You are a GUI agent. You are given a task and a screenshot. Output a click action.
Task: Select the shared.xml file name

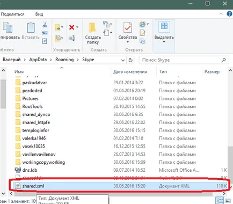pyautogui.click(x=33, y=186)
